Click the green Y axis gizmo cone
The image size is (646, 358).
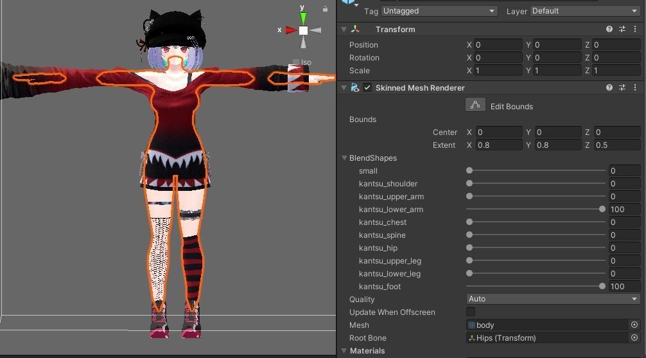(303, 18)
